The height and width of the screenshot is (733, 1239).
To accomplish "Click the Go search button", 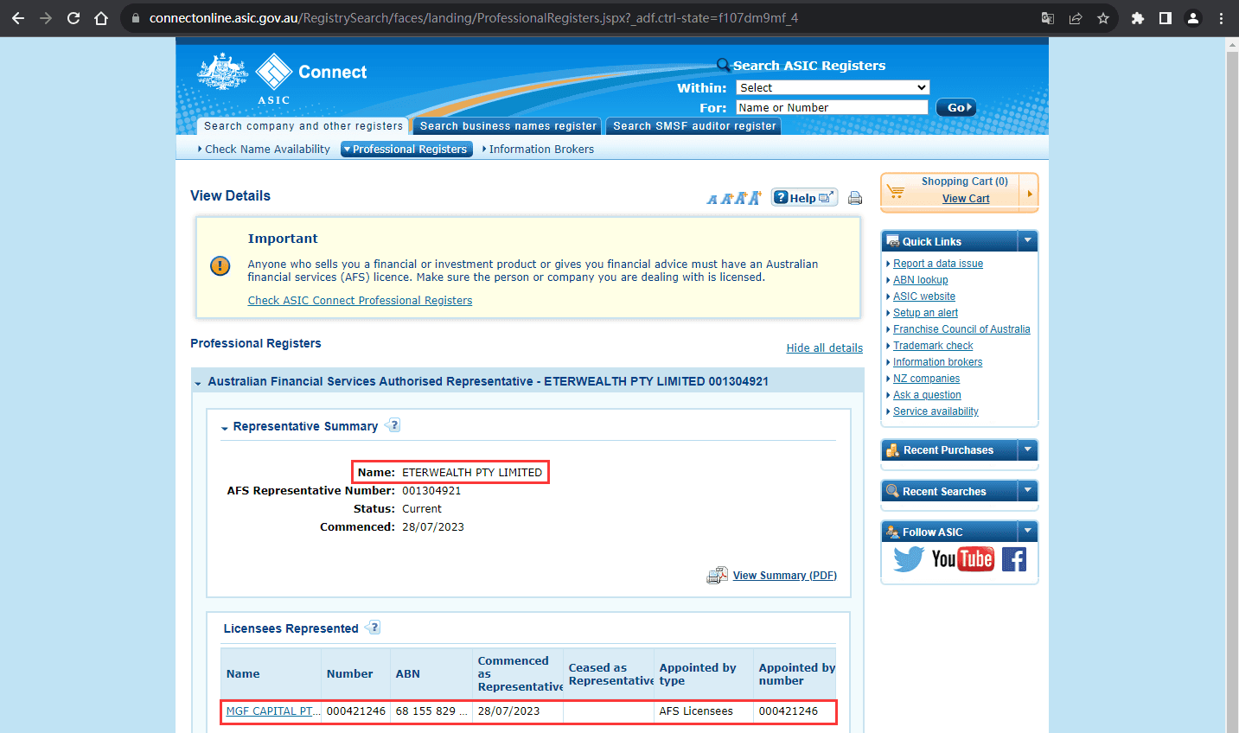I will tap(956, 107).
